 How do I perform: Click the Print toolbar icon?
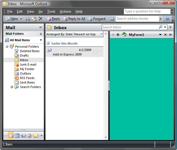pyautogui.click(x=28, y=19)
